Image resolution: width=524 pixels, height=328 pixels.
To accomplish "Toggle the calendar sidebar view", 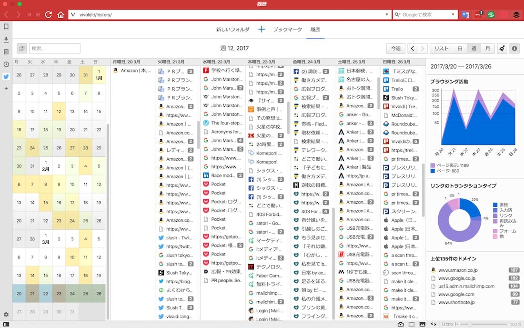I will click(22, 49).
